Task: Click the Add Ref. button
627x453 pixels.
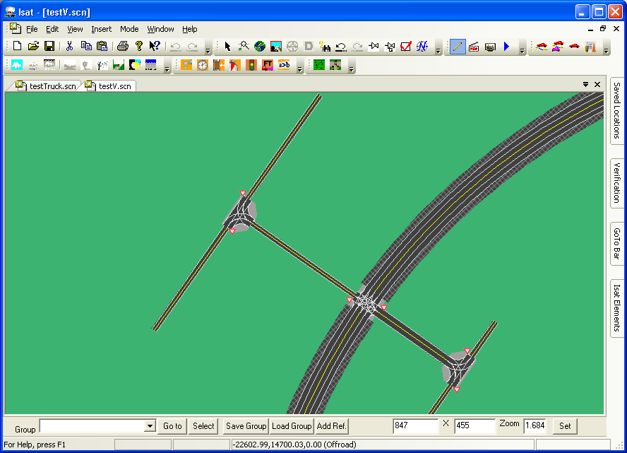Action: click(x=331, y=426)
